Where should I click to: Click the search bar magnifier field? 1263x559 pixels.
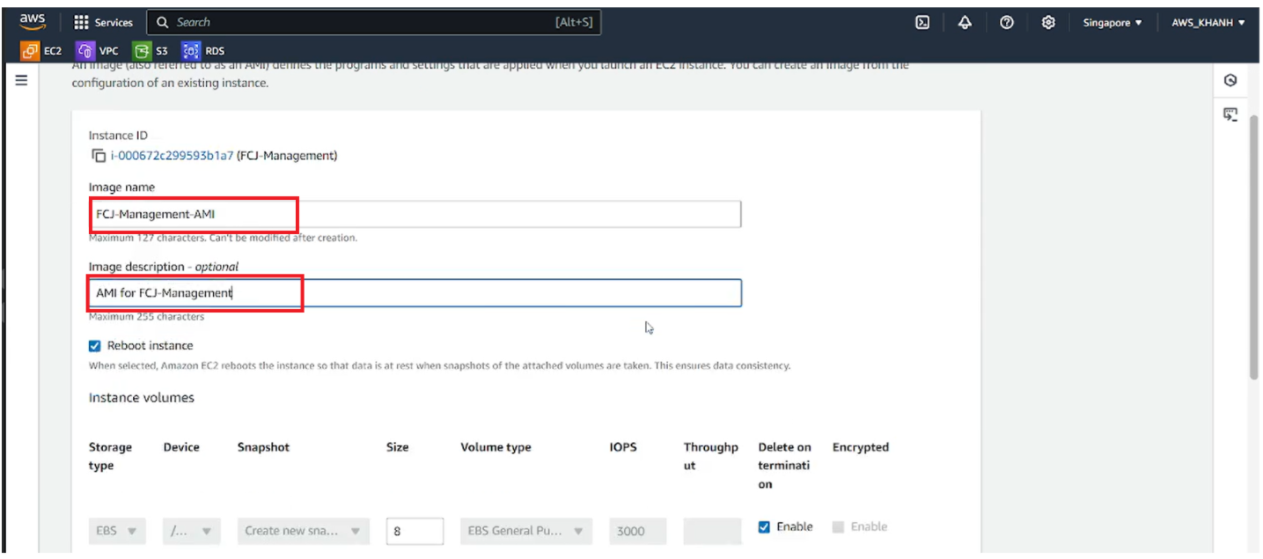pos(374,22)
